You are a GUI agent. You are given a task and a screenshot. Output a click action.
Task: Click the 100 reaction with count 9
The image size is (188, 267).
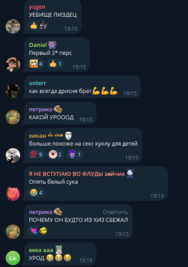coord(36,154)
